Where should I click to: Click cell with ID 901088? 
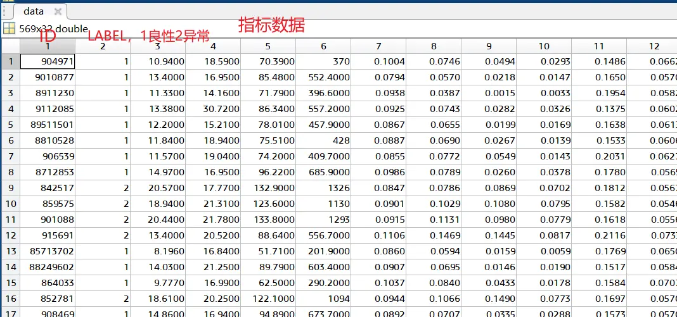(48, 220)
